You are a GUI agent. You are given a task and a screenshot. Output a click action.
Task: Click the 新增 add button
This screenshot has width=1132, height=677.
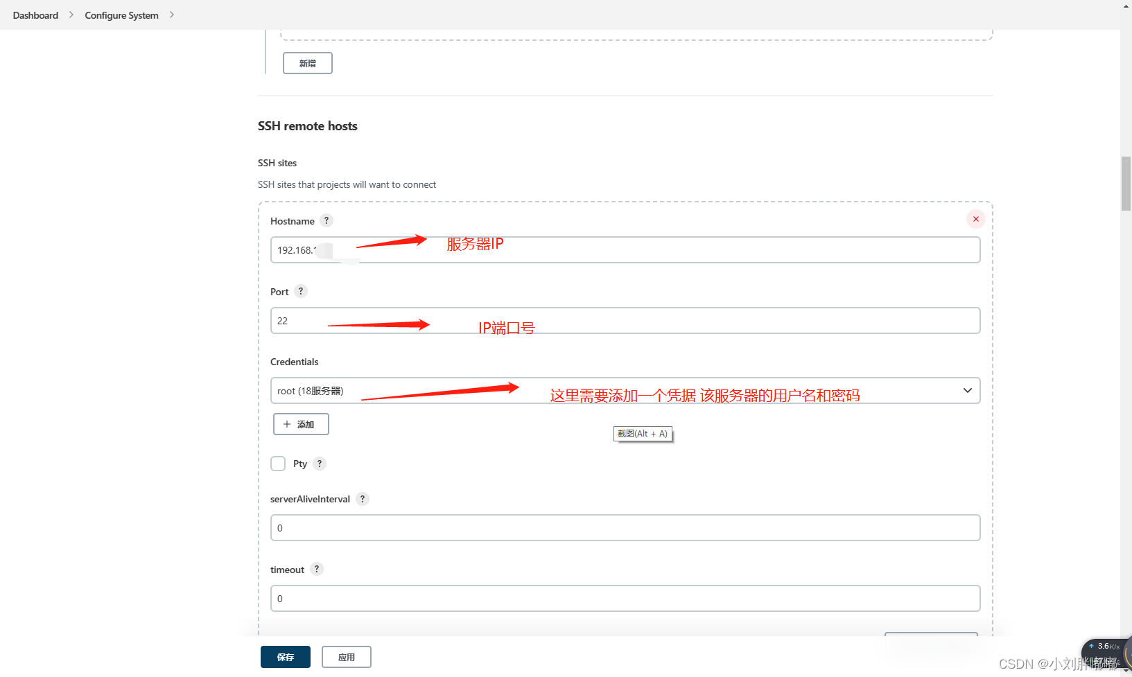(x=307, y=62)
